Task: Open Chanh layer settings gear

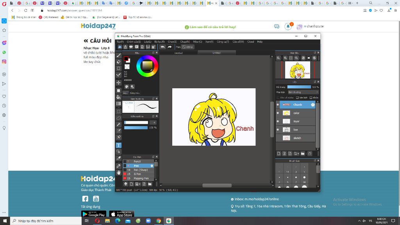Action: (313, 105)
